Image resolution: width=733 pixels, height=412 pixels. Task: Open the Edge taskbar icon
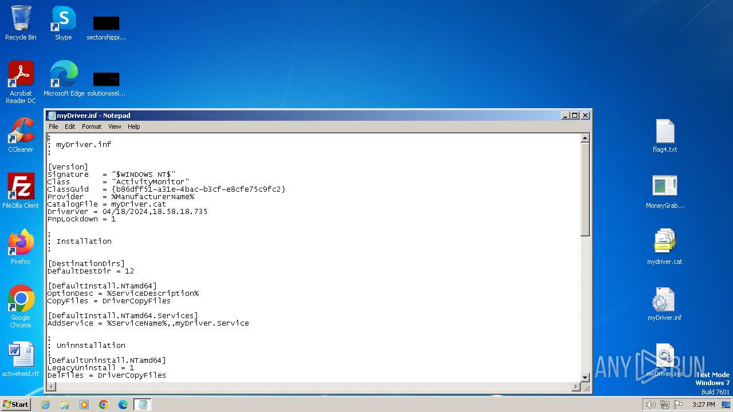click(123, 405)
